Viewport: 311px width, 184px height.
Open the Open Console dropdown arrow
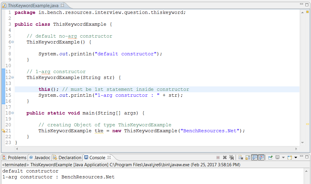click(x=296, y=157)
